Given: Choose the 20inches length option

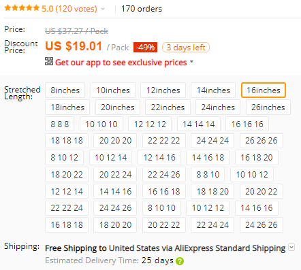Looking at the screenshot, I should pos(118,107).
